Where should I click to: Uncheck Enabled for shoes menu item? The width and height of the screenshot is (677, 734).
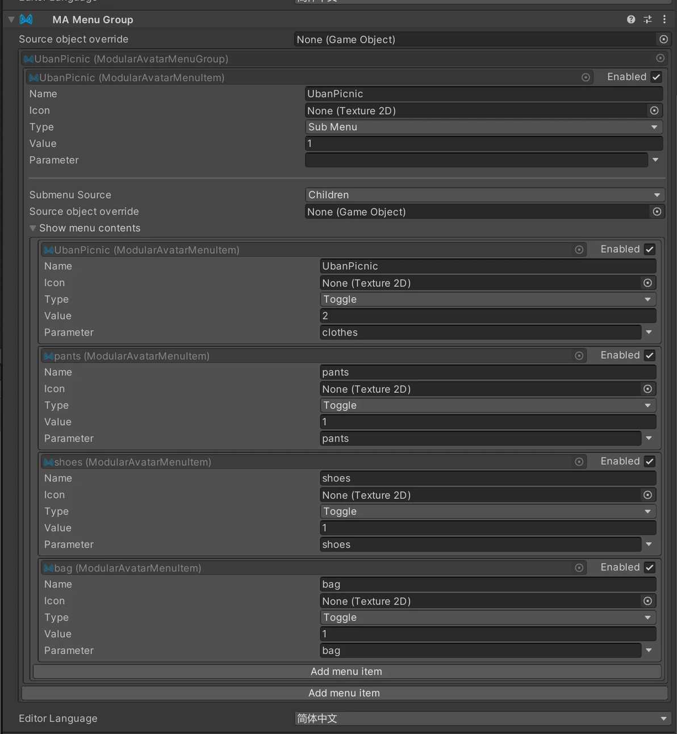click(650, 462)
